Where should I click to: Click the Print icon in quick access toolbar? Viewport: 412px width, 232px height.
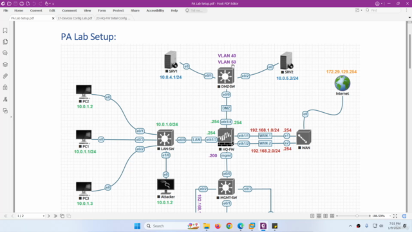point(21,4)
